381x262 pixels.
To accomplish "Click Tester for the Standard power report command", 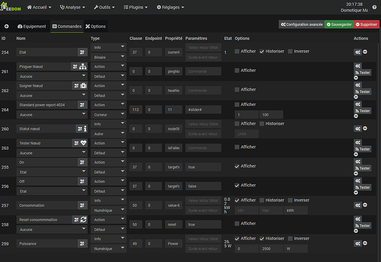I will click(x=363, y=111).
